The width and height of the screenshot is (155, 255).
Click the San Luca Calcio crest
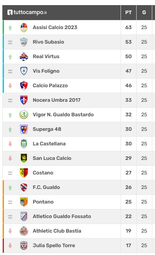24,158
